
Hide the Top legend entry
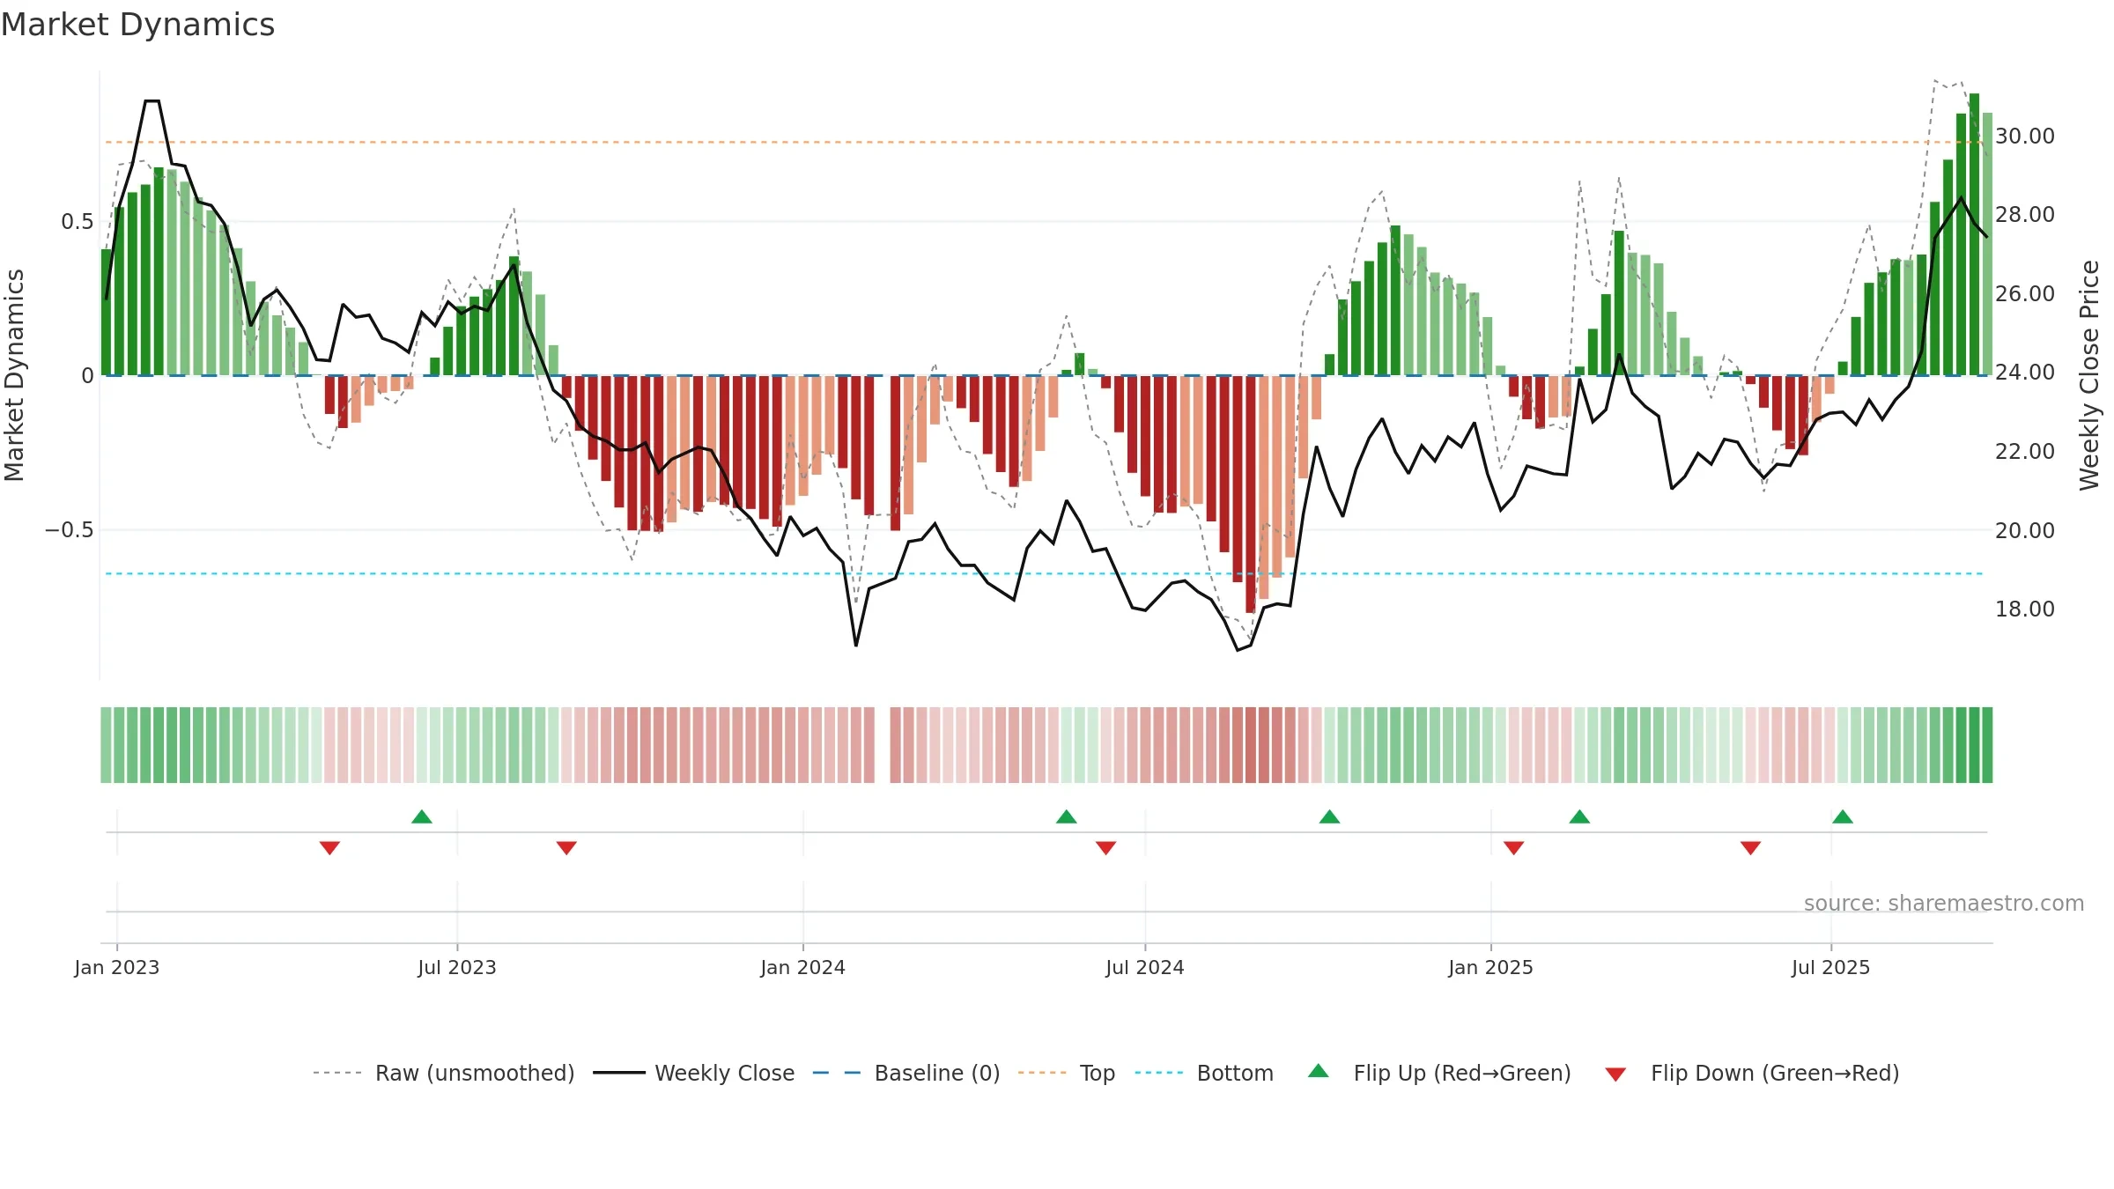click(x=1066, y=1073)
